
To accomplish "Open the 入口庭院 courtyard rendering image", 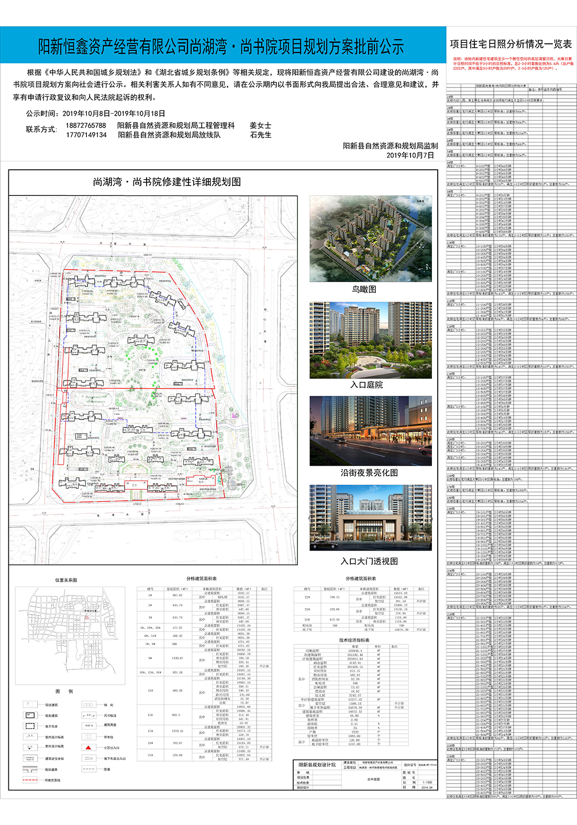I will click(x=371, y=340).
